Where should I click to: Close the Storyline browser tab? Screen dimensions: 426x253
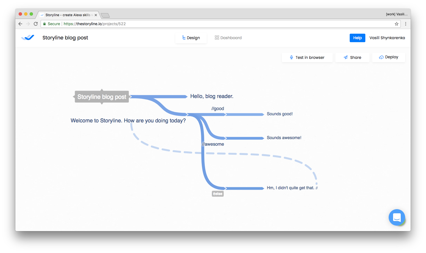click(x=96, y=15)
